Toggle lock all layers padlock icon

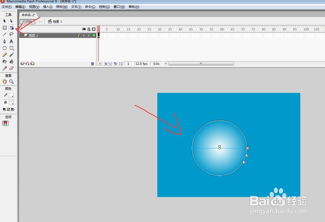pos(89,29)
